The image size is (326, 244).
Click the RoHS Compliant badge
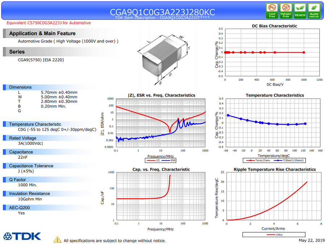[314, 11]
